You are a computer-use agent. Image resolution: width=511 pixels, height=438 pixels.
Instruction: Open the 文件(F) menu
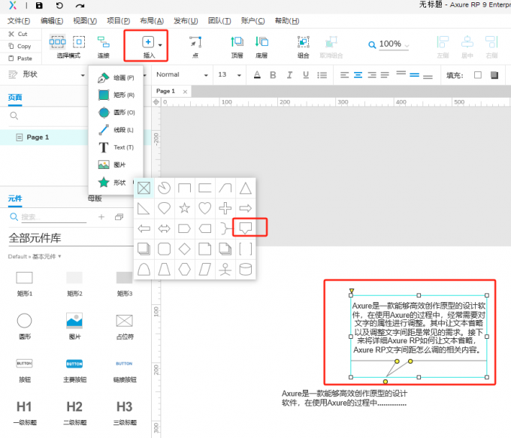pyautogui.click(x=19, y=21)
